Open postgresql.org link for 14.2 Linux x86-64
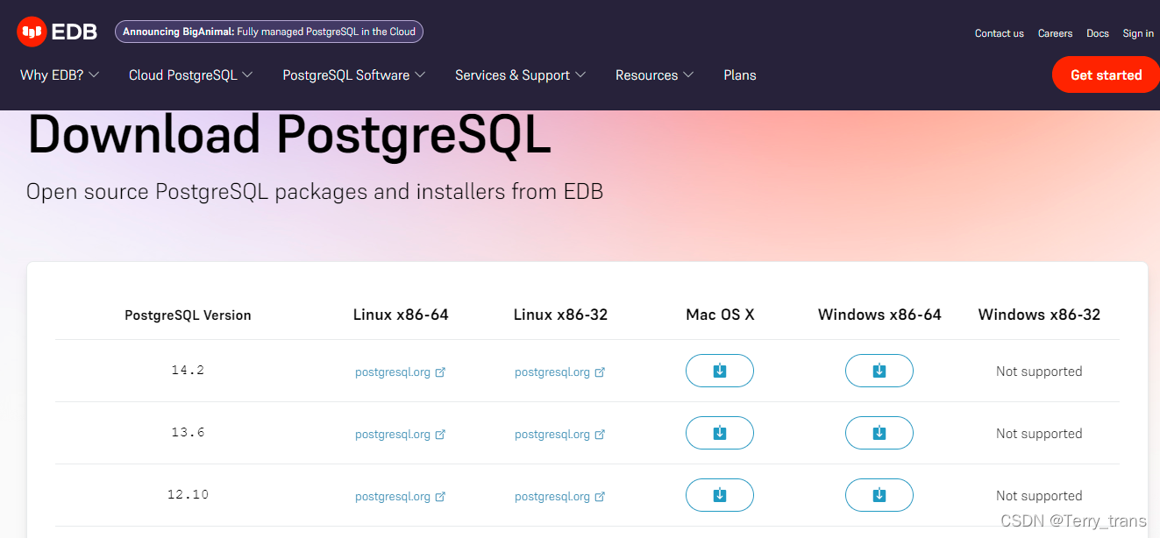The height and width of the screenshot is (538, 1160). pos(401,372)
